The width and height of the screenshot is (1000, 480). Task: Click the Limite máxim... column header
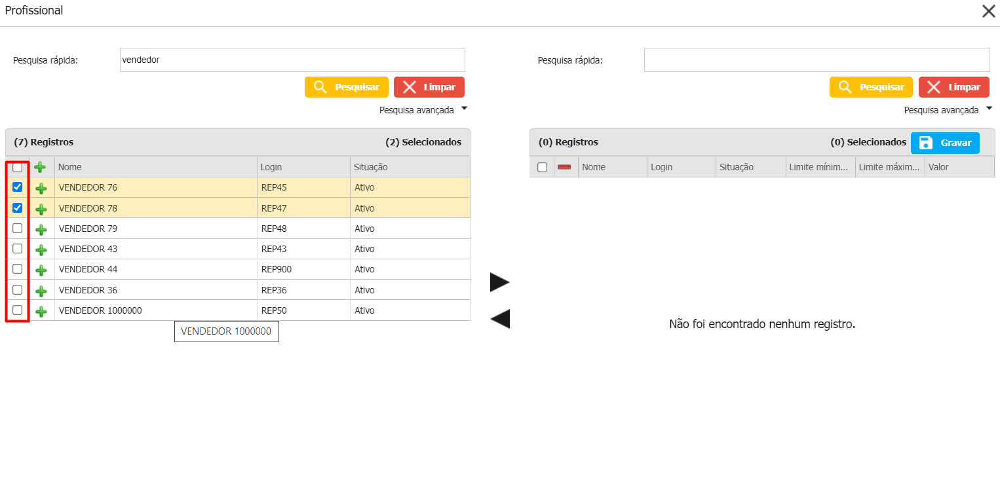890,167
